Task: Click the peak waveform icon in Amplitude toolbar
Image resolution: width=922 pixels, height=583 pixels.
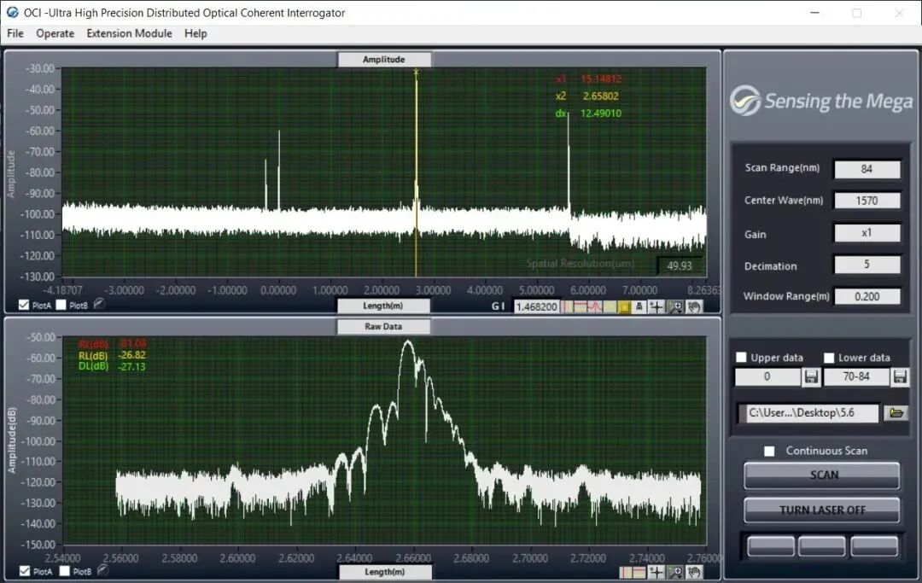Action: tap(595, 306)
